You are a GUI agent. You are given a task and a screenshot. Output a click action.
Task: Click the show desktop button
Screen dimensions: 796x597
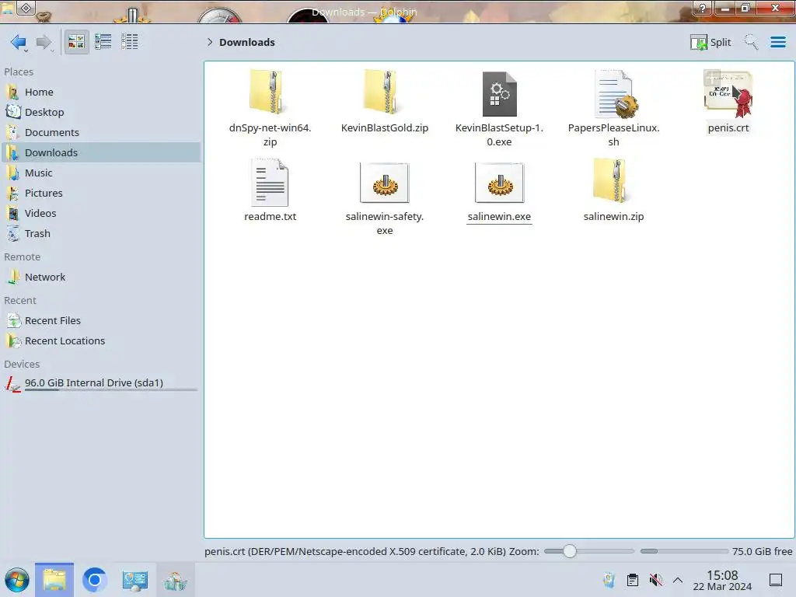tap(776, 580)
